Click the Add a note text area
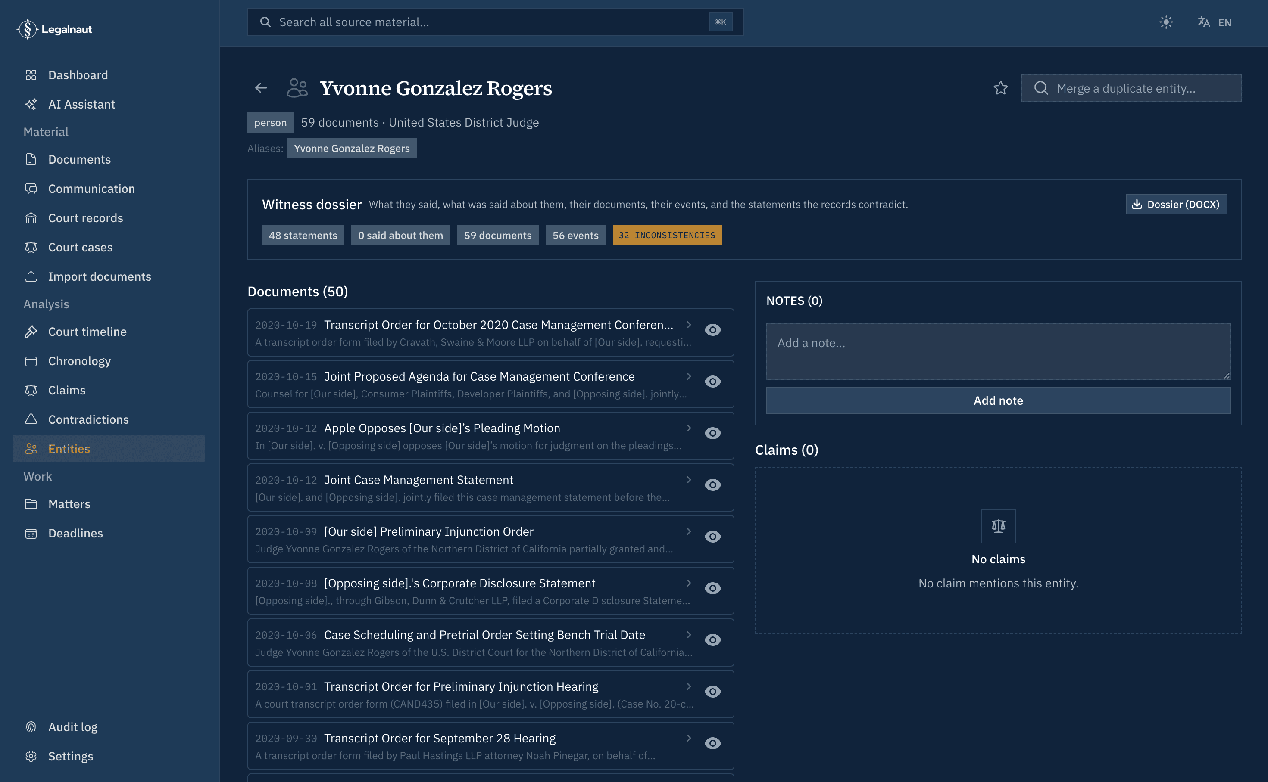Viewport: 1268px width, 782px height. point(998,351)
